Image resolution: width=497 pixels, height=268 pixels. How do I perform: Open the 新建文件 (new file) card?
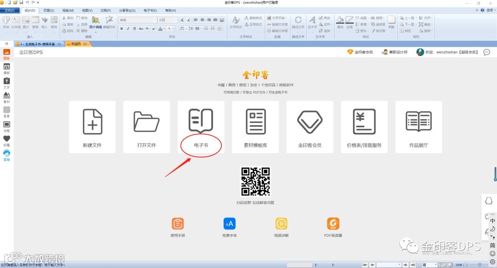coord(92,127)
